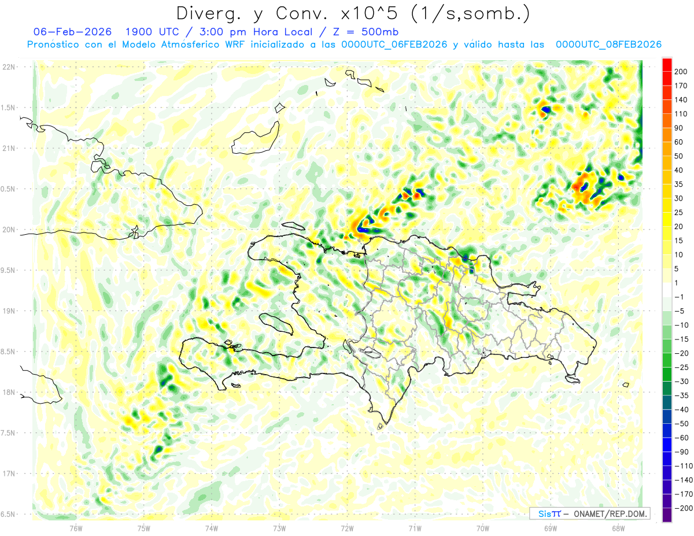Viewport: 694px width, 536px height.
Task: Click initialization time '0000UTC_06FEB2026'
Action: (394, 45)
